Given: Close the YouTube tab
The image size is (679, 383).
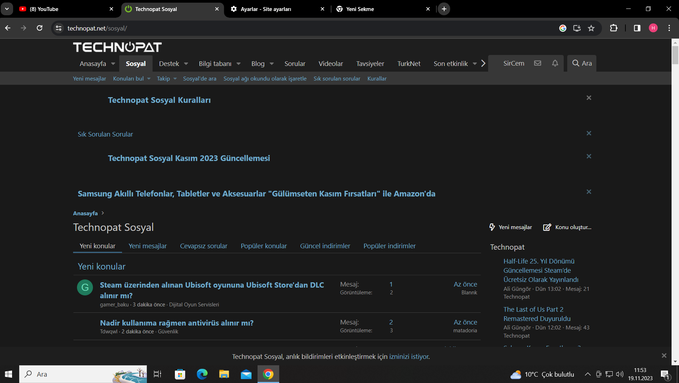Looking at the screenshot, I should tap(111, 9).
